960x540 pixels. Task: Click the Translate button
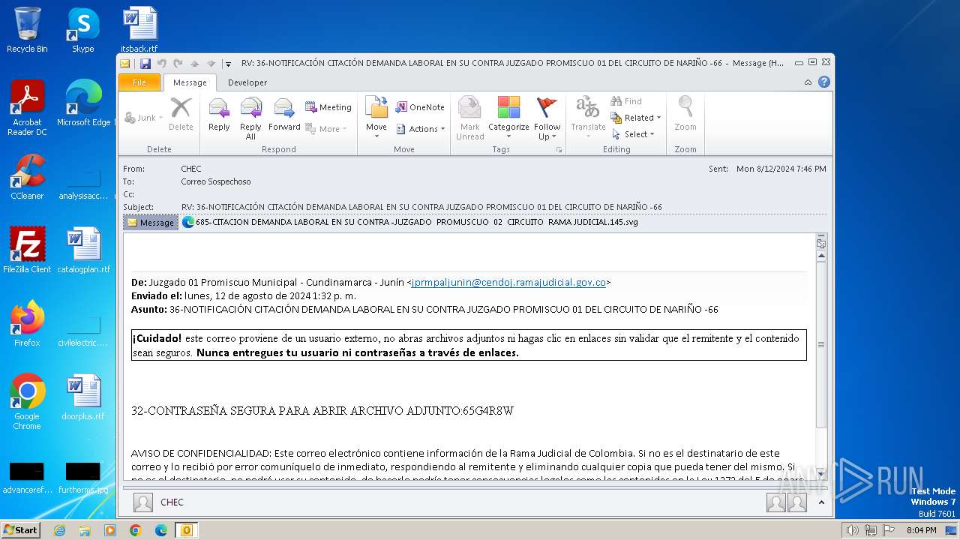588,118
